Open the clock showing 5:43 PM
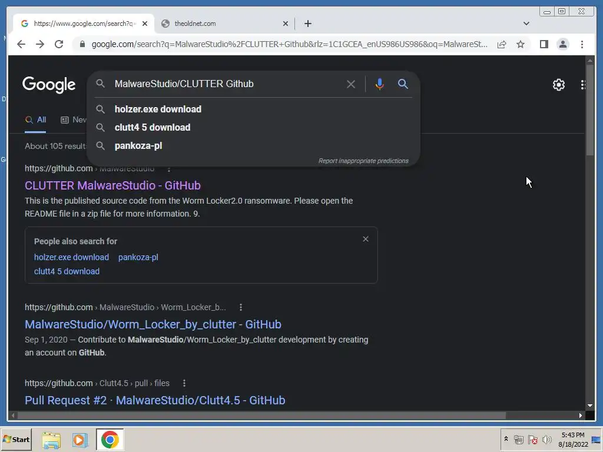 click(x=573, y=440)
